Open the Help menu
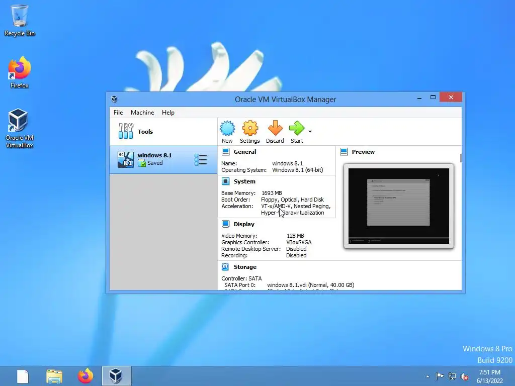The width and height of the screenshot is (515, 386). pos(168,113)
